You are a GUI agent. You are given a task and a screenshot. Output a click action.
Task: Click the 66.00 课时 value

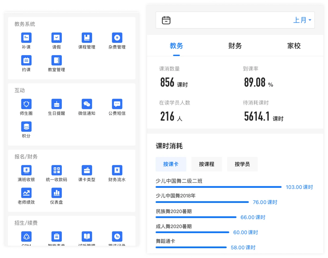(253, 218)
